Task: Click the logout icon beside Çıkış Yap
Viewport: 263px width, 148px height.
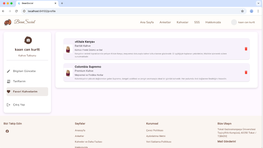Action: pos(9,105)
